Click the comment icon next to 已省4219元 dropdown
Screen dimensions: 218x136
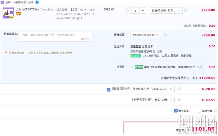point(185,11)
